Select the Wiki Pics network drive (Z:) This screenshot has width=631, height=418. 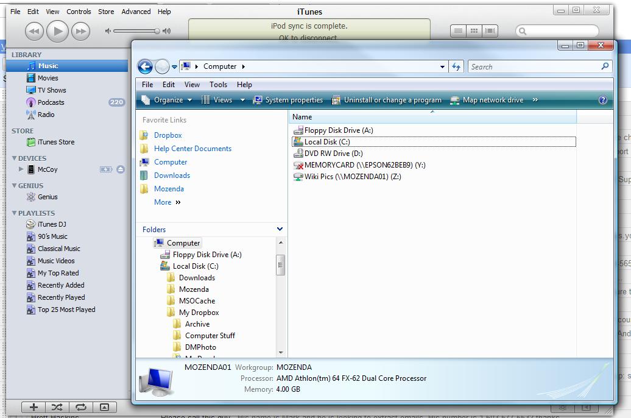coord(347,176)
